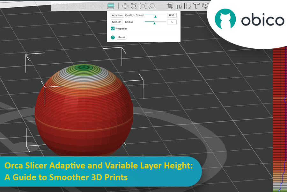Click the Arrange all objects icon

tap(83, 6)
